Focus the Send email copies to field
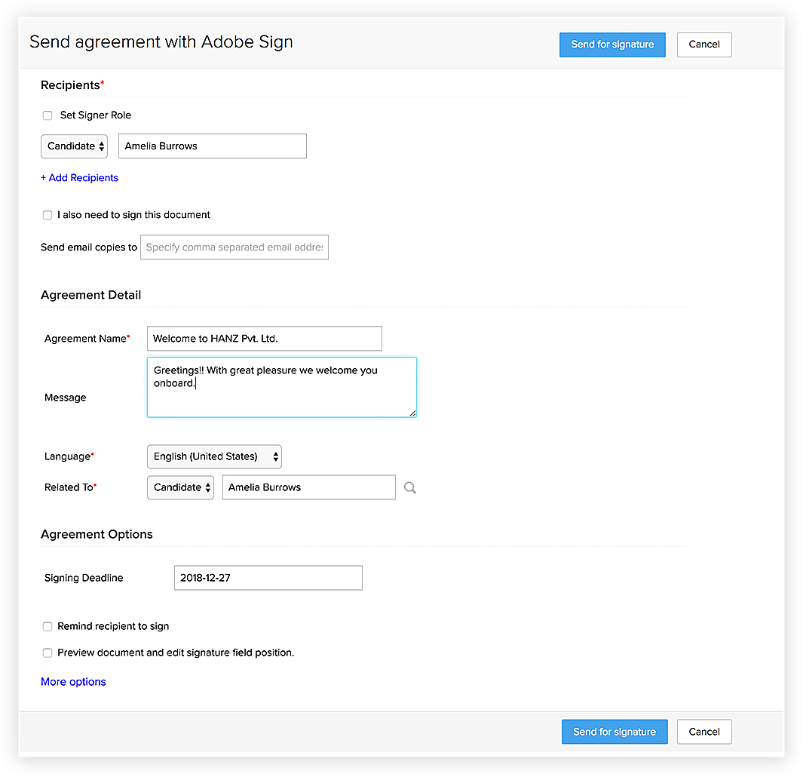Viewport: 803px width, 777px height. 234,247
